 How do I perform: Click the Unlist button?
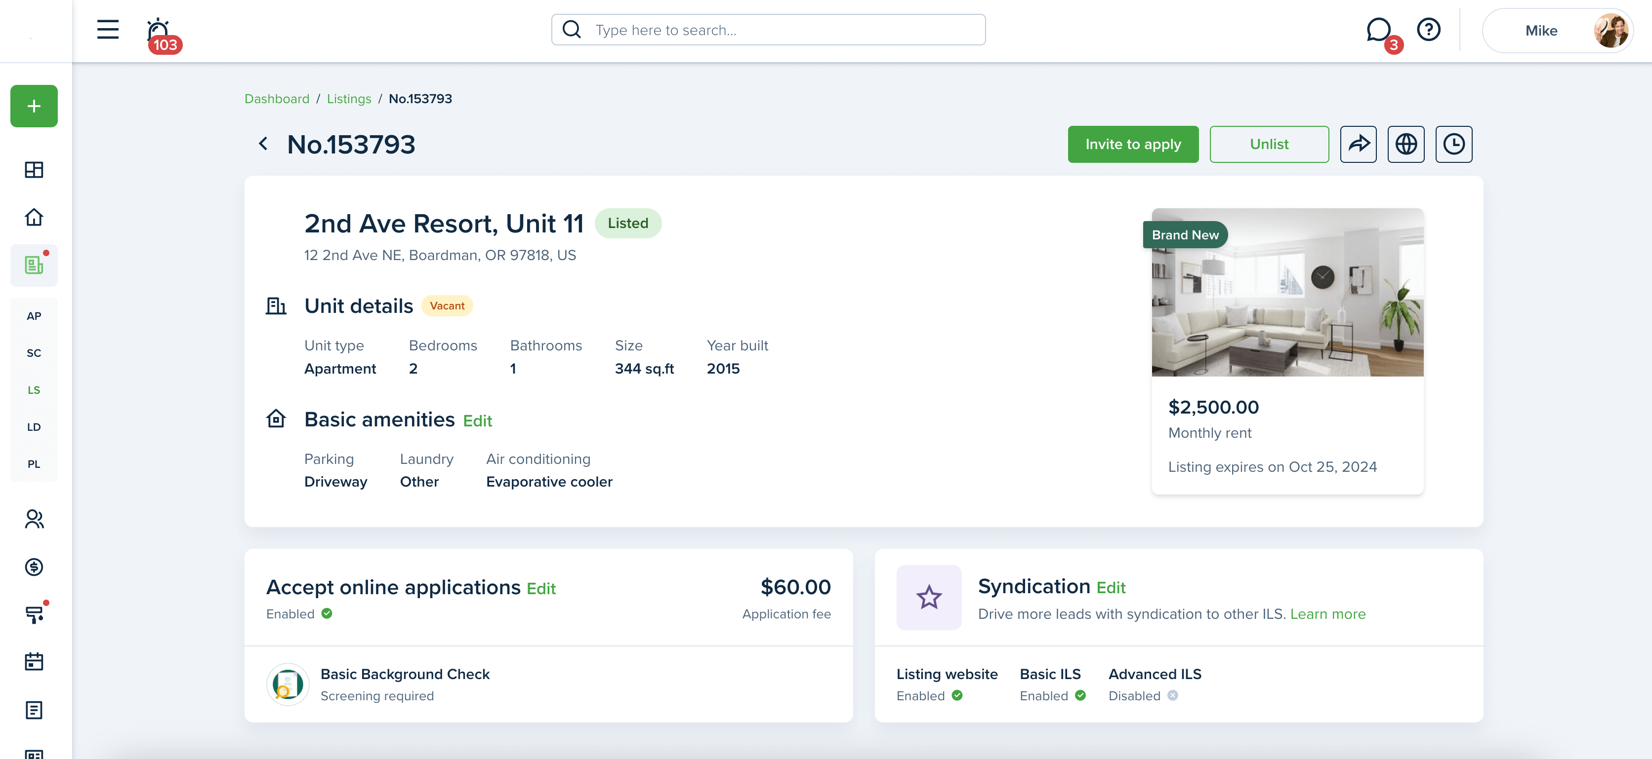point(1269,144)
